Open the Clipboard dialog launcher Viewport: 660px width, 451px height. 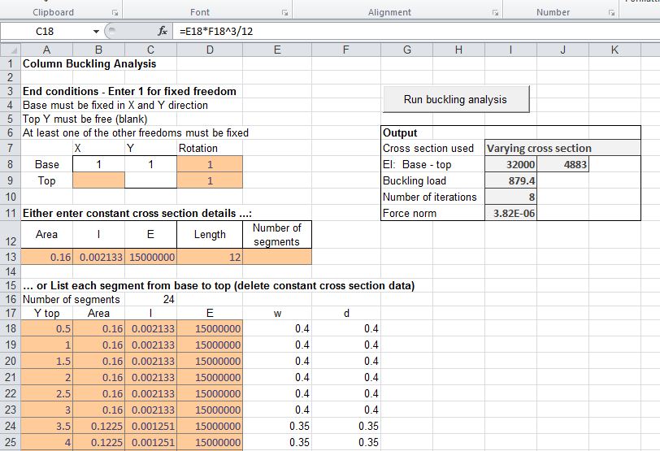click(x=115, y=13)
